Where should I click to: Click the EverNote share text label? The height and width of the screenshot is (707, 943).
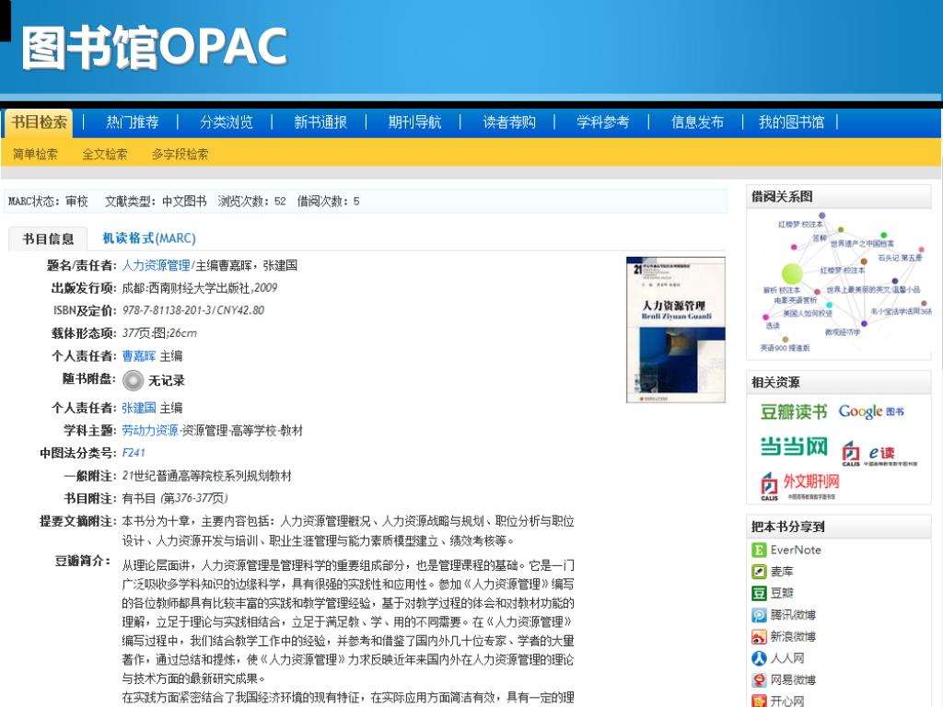(x=796, y=551)
